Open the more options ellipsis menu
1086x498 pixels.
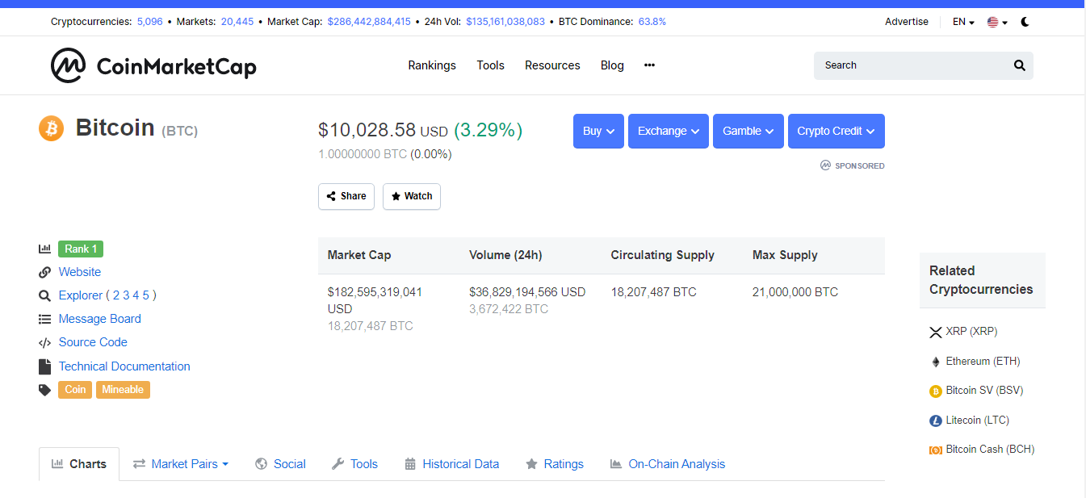(x=649, y=65)
